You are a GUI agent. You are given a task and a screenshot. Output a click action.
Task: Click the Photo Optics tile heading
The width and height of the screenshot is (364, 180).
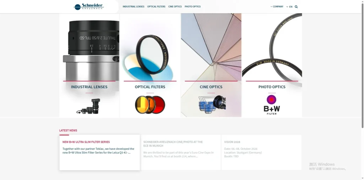click(272, 87)
